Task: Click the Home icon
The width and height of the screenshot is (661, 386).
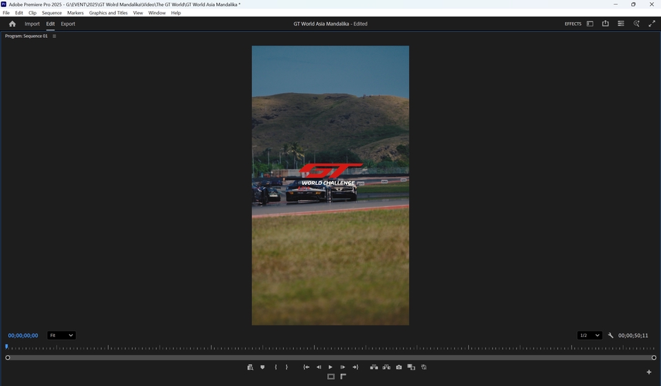Action: pyautogui.click(x=12, y=24)
